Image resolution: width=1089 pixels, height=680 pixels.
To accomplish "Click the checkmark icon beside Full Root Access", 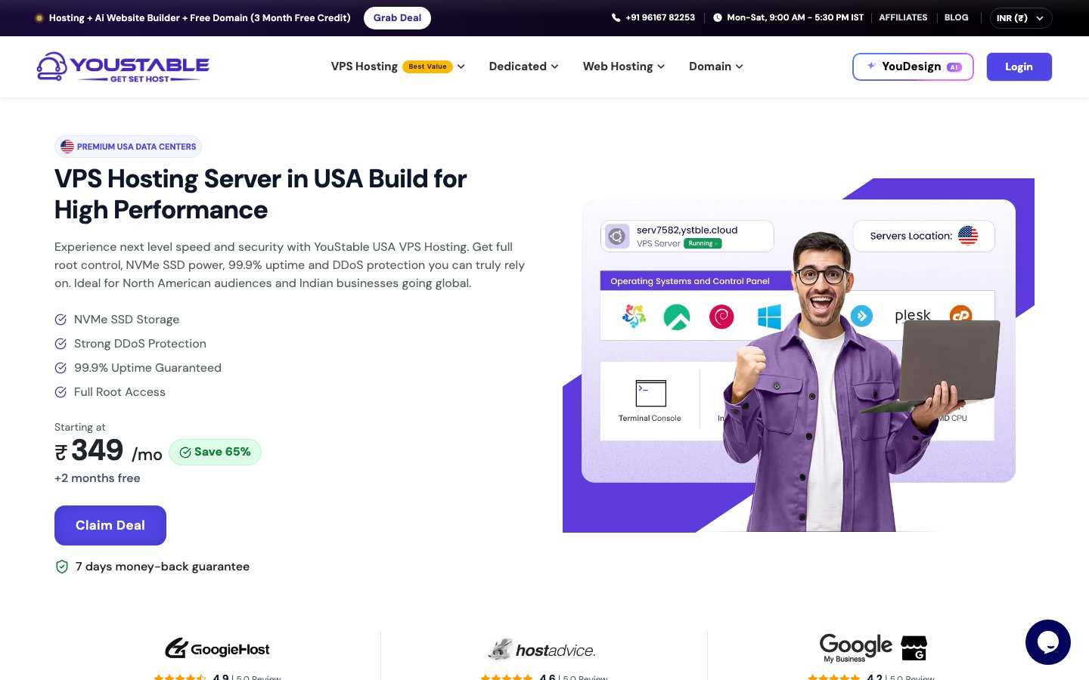I will (x=60, y=392).
